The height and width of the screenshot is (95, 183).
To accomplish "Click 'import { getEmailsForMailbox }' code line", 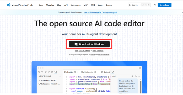I will (90, 81).
